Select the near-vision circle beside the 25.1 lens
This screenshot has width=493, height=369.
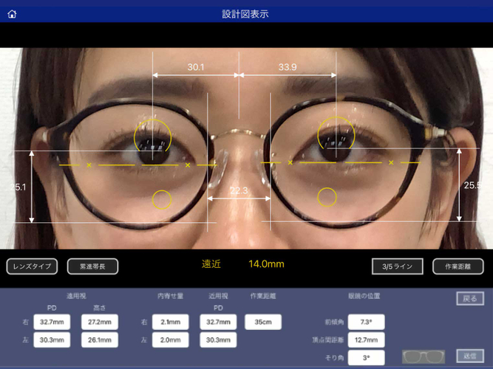tap(162, 200)
